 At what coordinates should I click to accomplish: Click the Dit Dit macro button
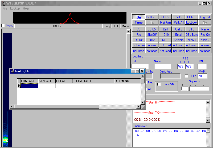coord(138,40)
